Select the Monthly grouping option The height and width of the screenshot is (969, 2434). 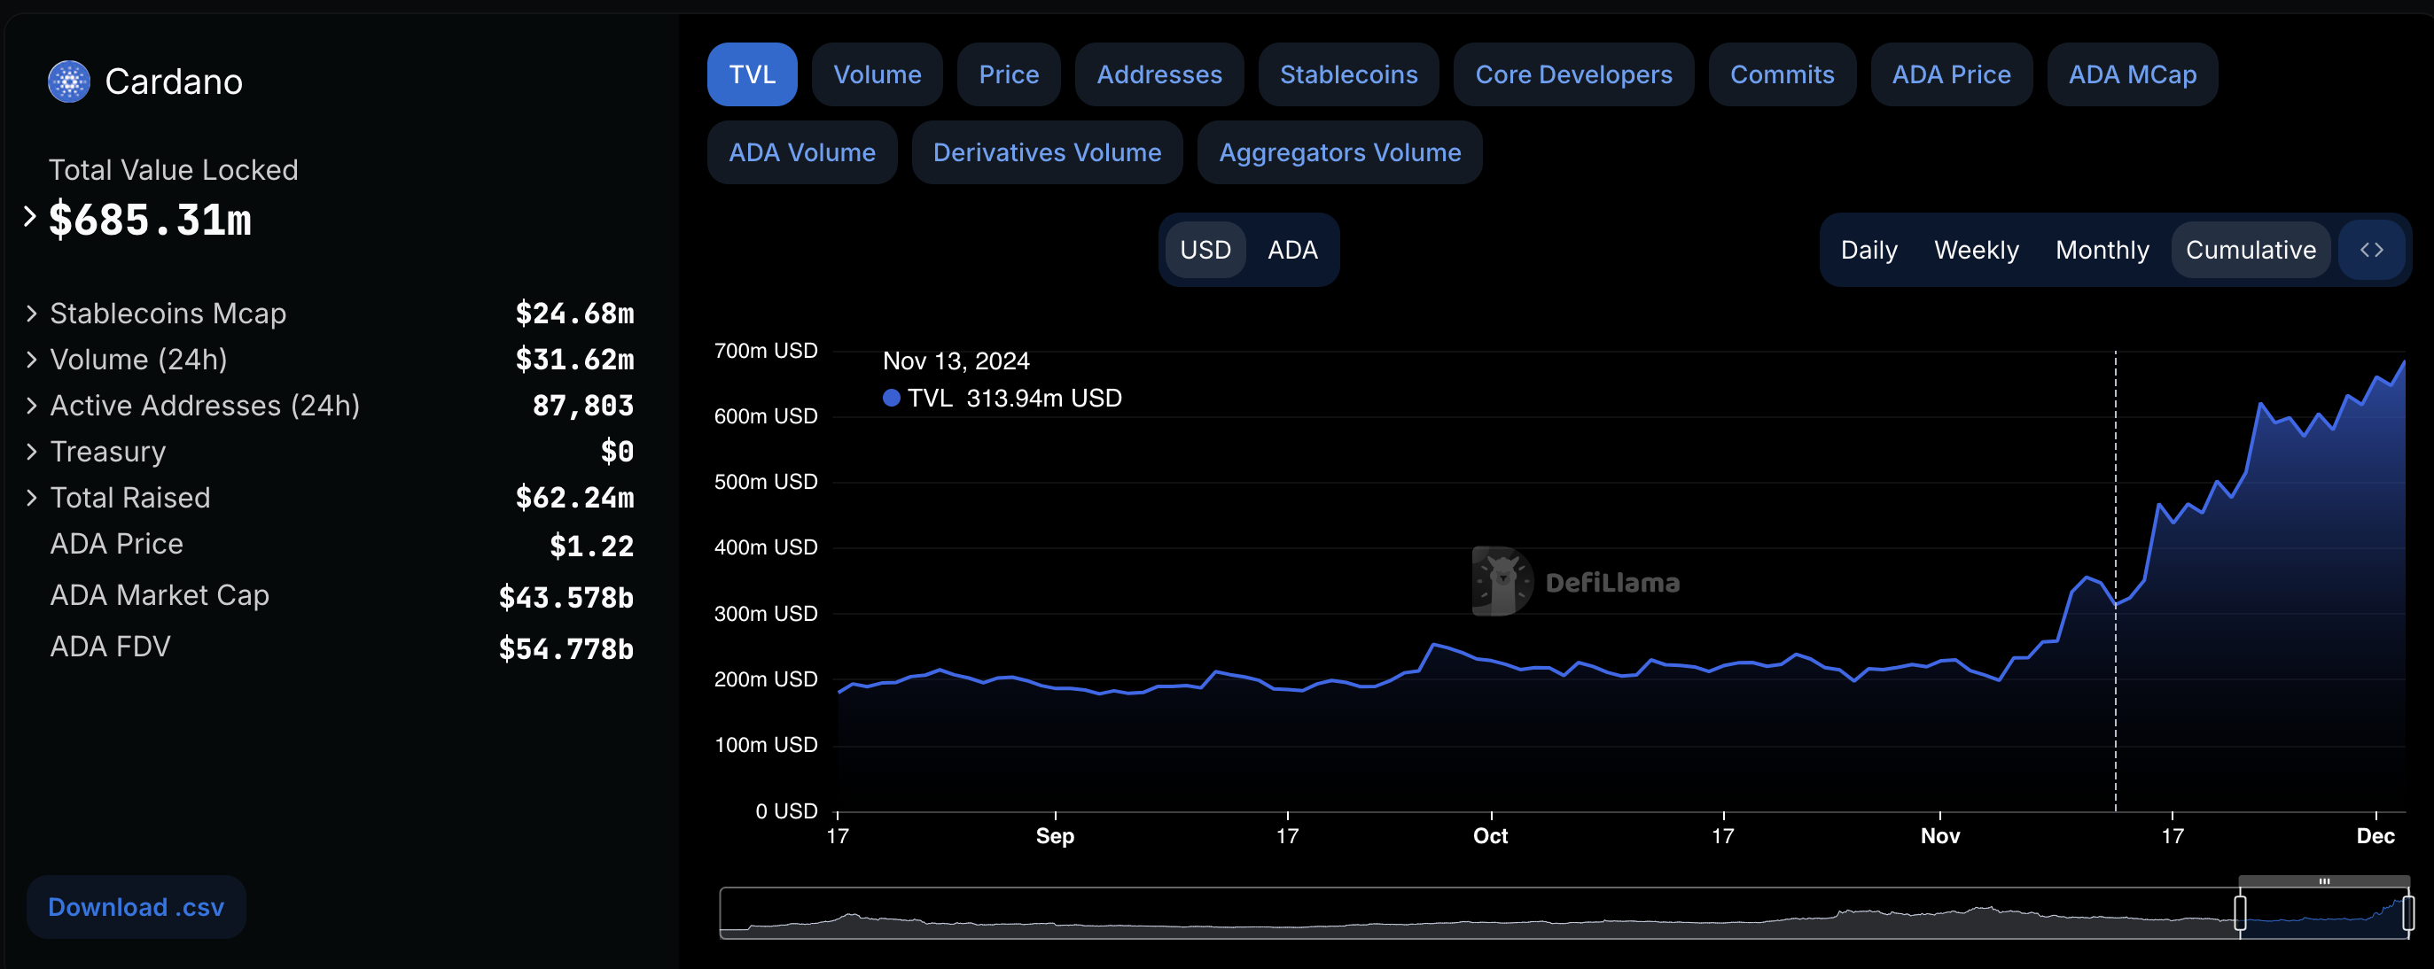[x=2102, y=249]
